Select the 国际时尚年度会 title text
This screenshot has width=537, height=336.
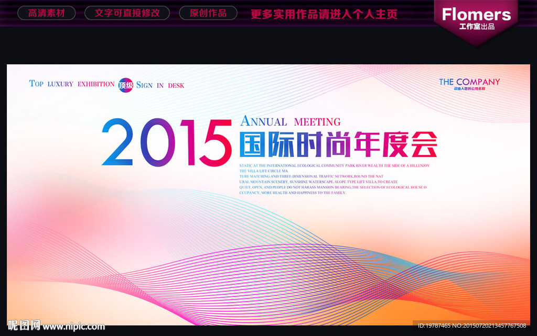point(338,144)
